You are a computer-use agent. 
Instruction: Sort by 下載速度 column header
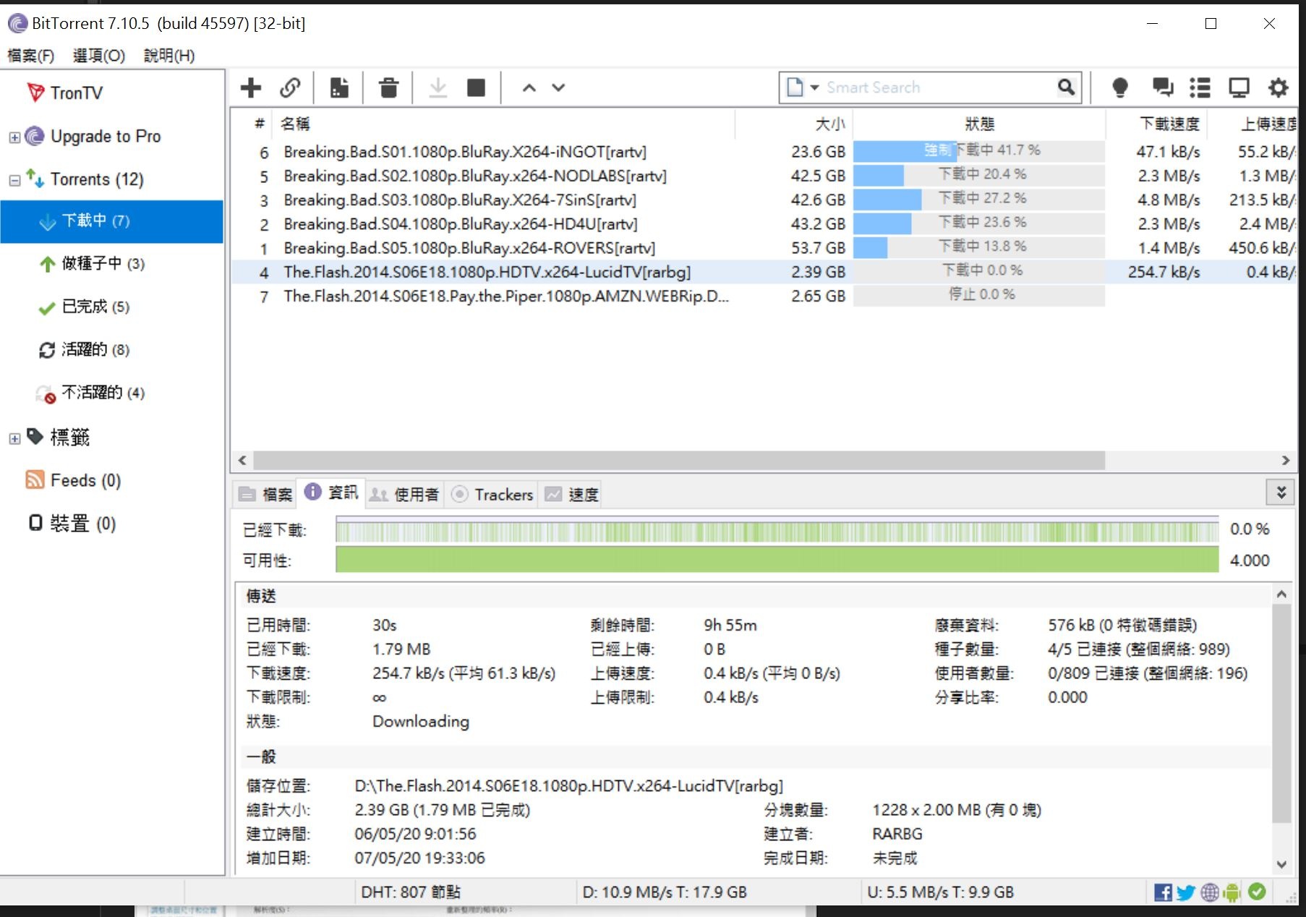(1157, 124)
